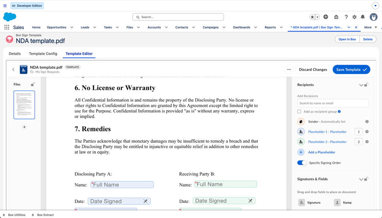Open the Help question mark
The width and height of the screenshot is (382, 218).
click(346, 17)
